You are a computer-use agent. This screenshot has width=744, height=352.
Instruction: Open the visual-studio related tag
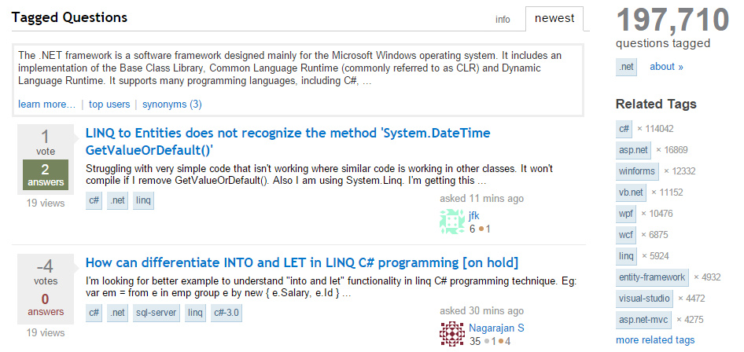pyautogui.click(x=644, y=299)
